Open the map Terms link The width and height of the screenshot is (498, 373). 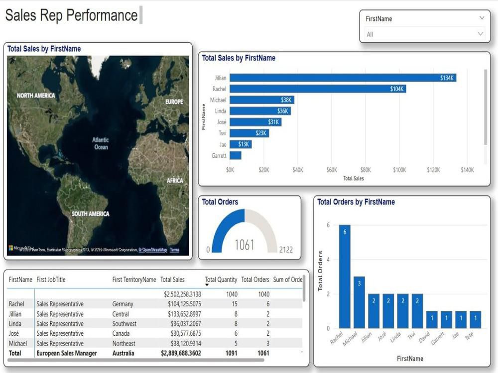pos(174,250)
